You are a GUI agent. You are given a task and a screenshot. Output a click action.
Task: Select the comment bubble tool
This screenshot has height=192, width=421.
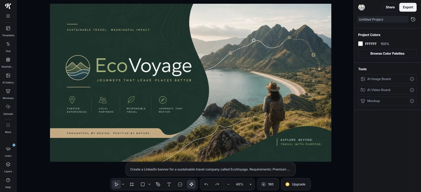180,184
